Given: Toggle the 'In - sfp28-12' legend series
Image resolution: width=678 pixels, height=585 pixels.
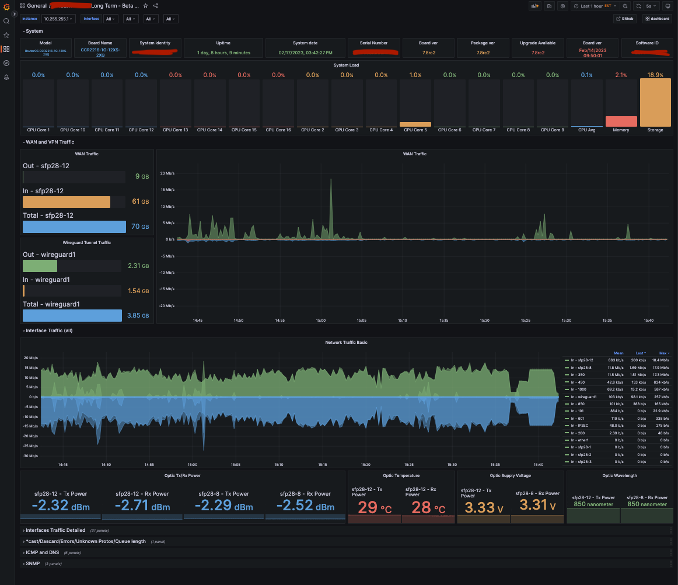Looking at the screenshot, I should [x=582, y=361].
